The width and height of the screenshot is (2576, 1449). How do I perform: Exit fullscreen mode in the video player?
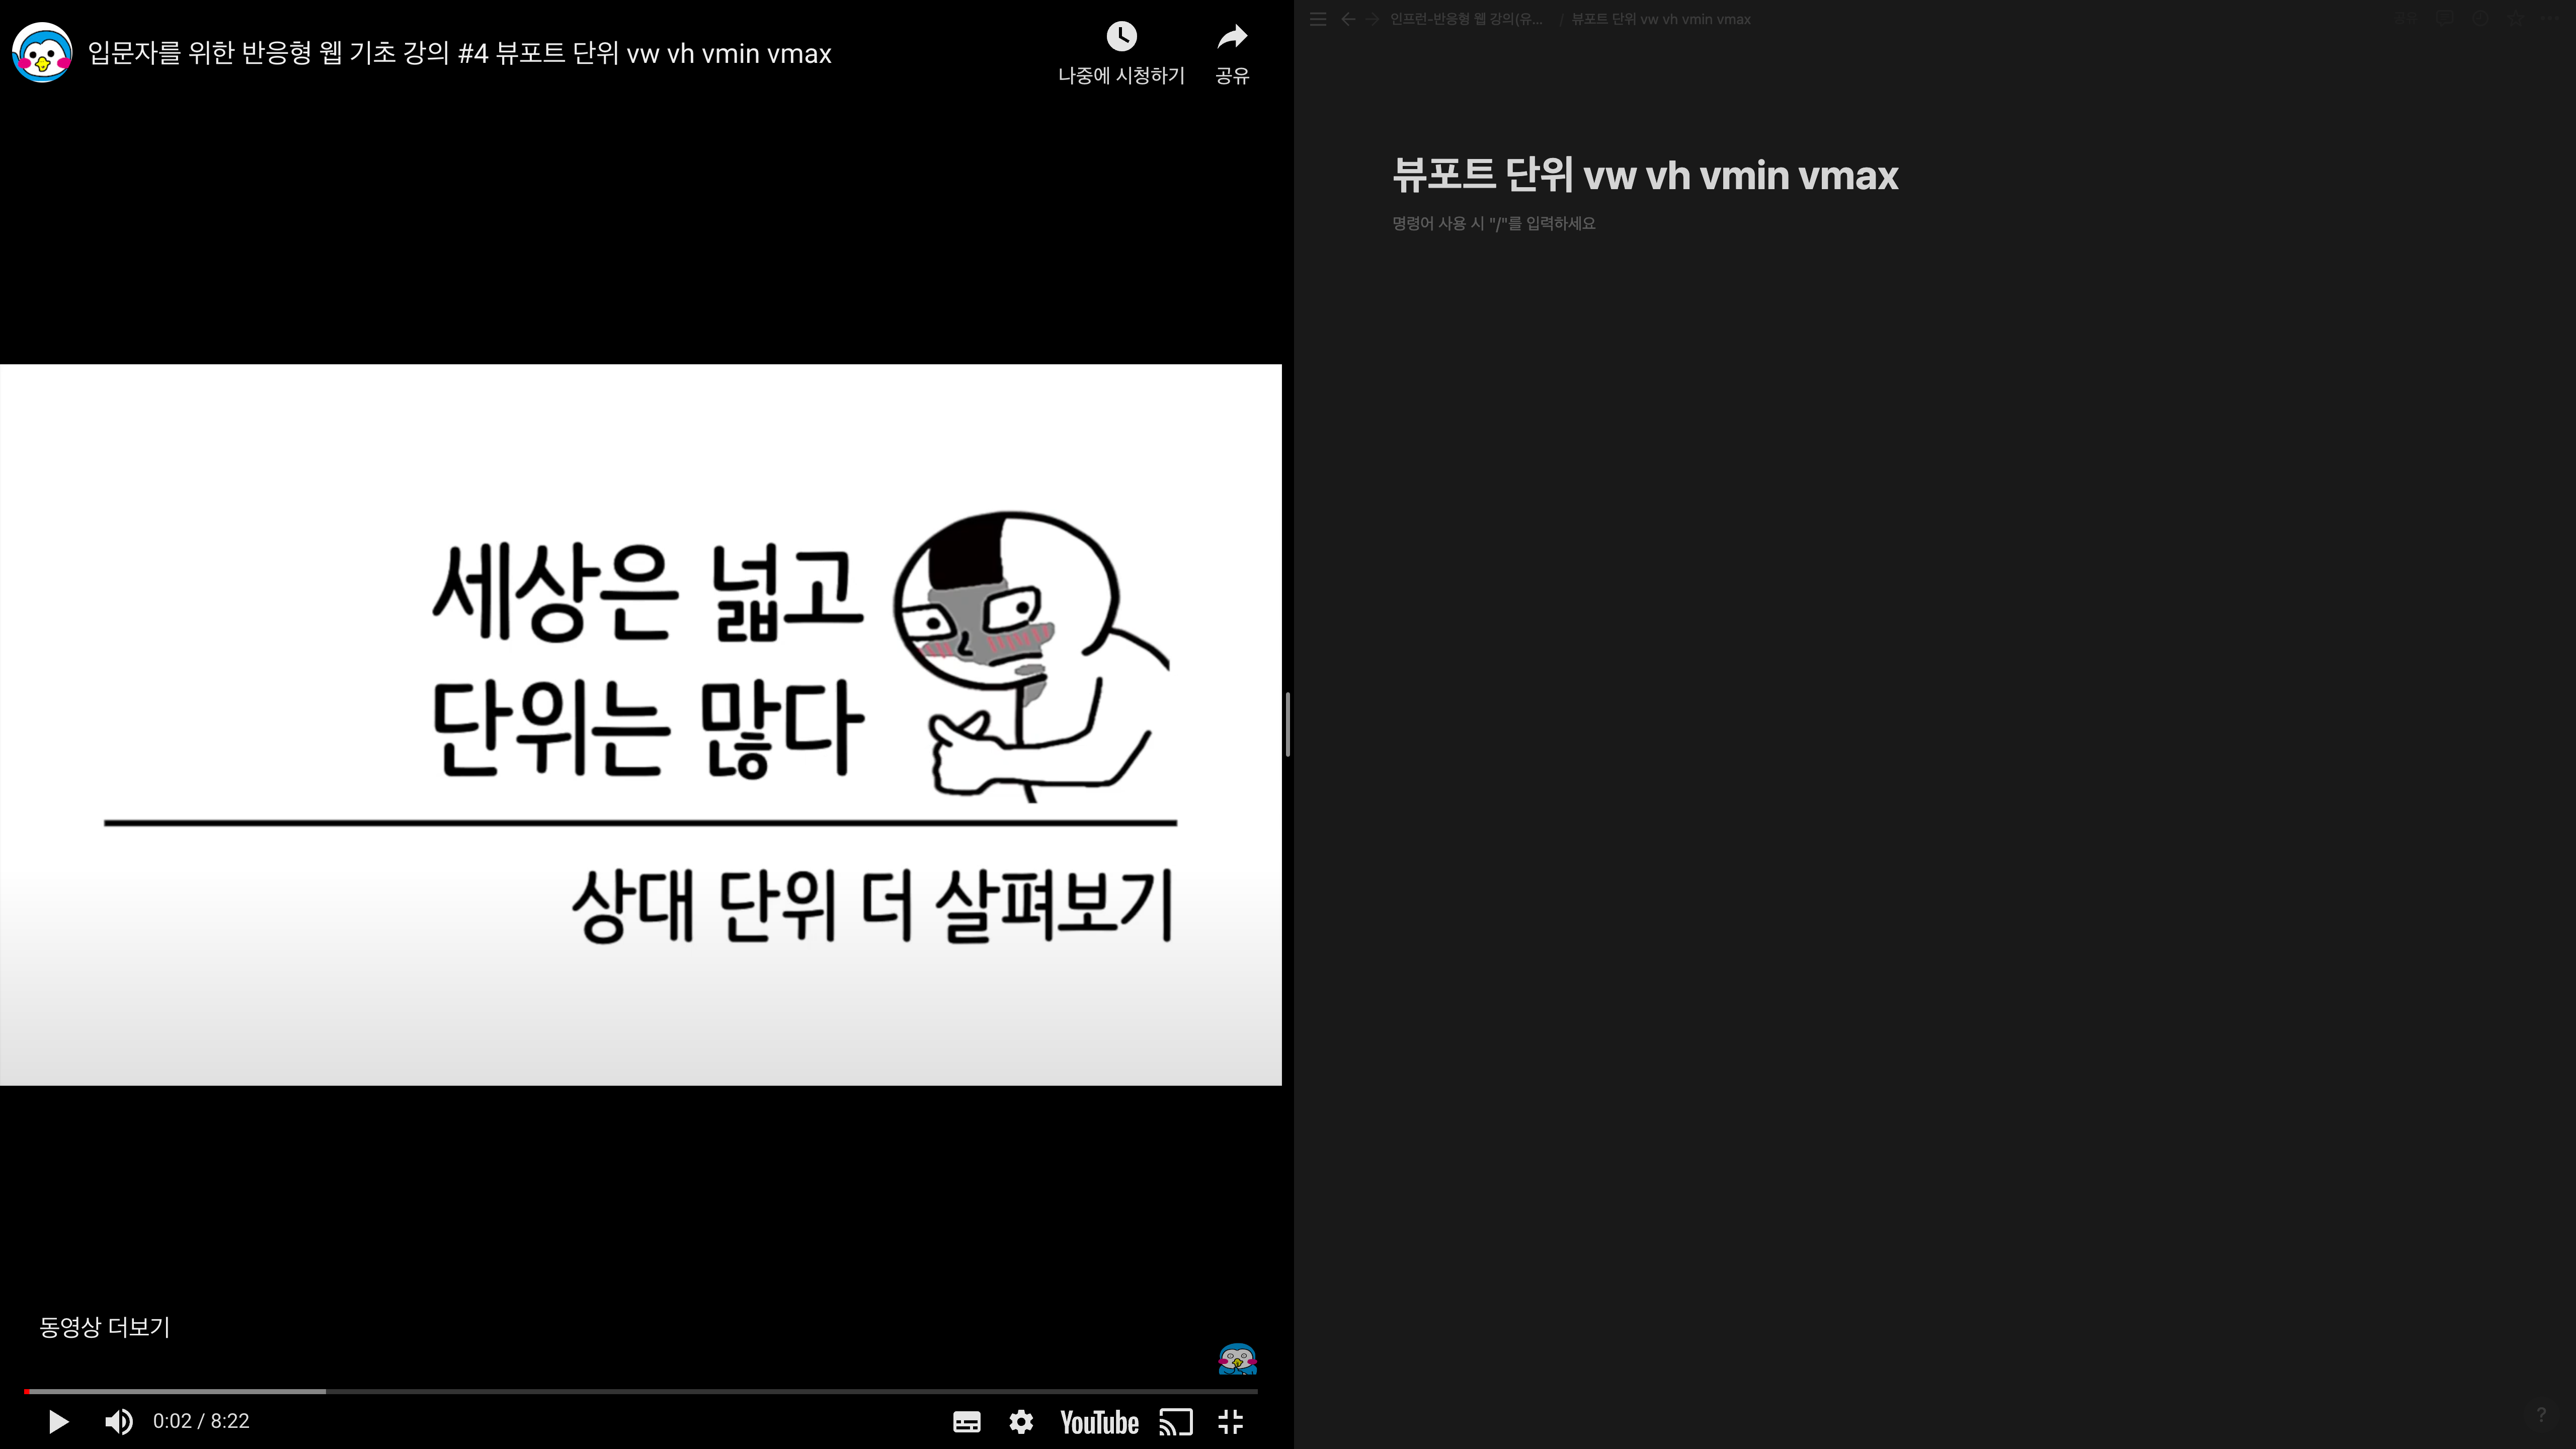[x=1231, y=1421]
